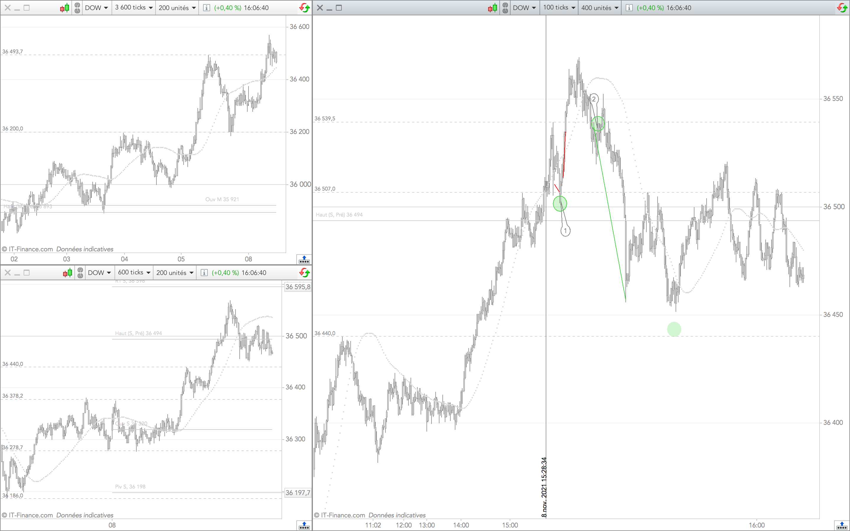Viewport: 850px width, 531px height.
Task: Toggle chain link icon in 3 600 ticks chart
Action: 77,8
